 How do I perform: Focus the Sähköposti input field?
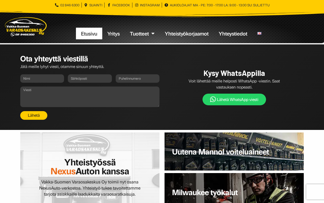click(90, 79)
